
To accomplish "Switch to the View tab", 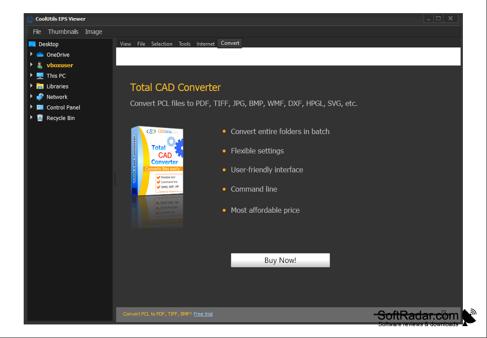I will pyautogui.click(x=125, y=44).
